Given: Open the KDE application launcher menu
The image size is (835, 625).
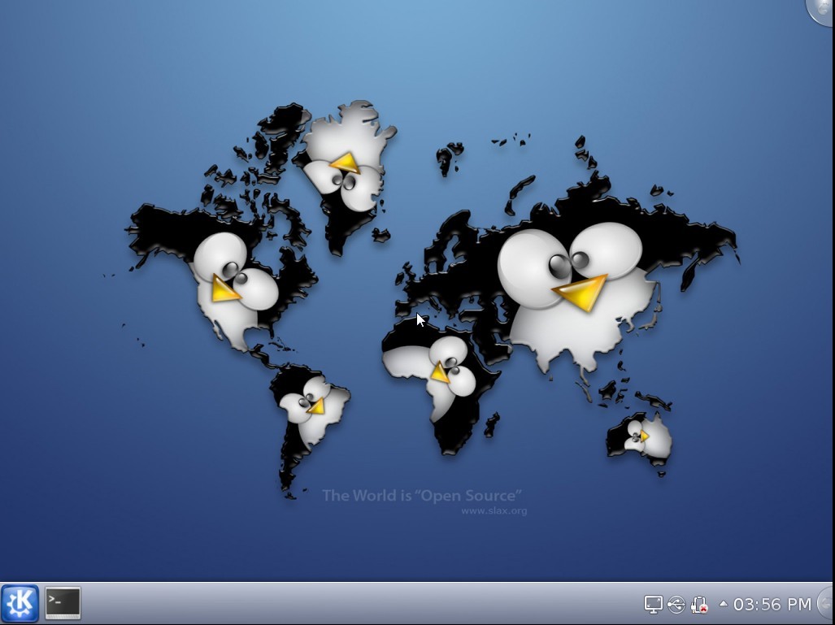Looking at the screenshot, I should pyautogui.click(x=20, y=603).
